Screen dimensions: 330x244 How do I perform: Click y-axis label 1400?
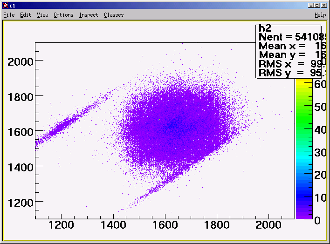pyautogui.click(x=21, y=168)
